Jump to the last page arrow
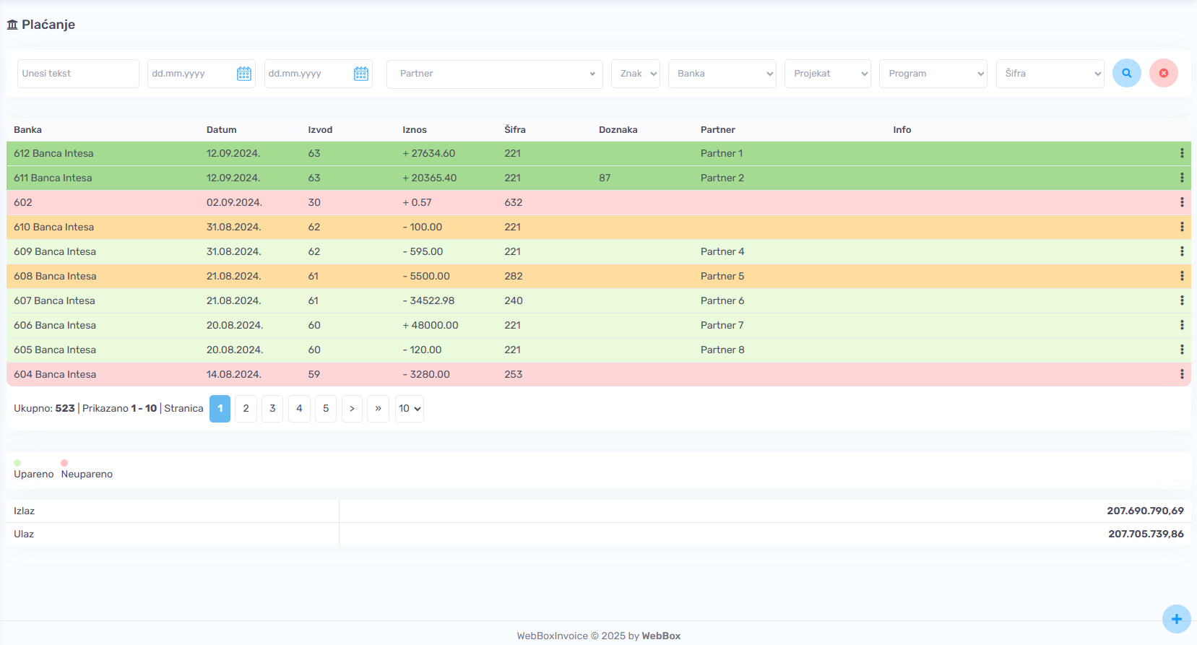This screenshot has width=1197, height=645. pyautogui.click(x=378, y=409)
